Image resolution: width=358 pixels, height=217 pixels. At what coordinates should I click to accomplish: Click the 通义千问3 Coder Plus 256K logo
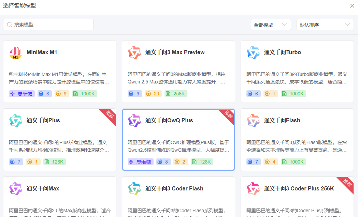point(253,189)
